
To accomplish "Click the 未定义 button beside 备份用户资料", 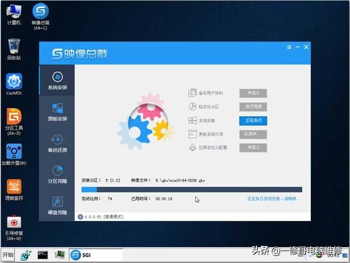I will (x=253, y=94).
